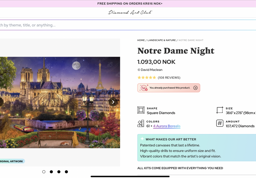Click the colors palette icon
The image size is (256, 178).
click(x=141, y=124)
